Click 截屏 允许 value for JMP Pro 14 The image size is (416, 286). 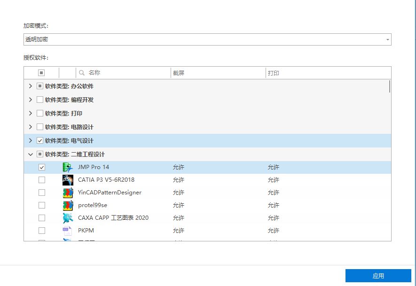click(x=179, y=167)
